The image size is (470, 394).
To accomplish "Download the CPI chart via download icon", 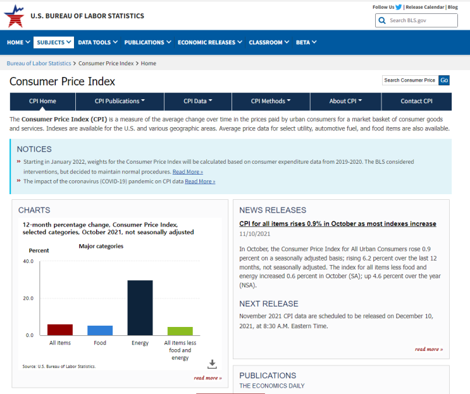I will (212, 364).
